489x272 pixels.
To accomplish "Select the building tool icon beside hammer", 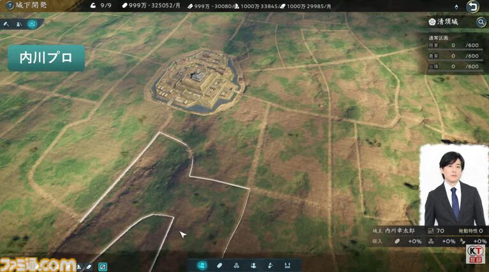I will (19, 24).
